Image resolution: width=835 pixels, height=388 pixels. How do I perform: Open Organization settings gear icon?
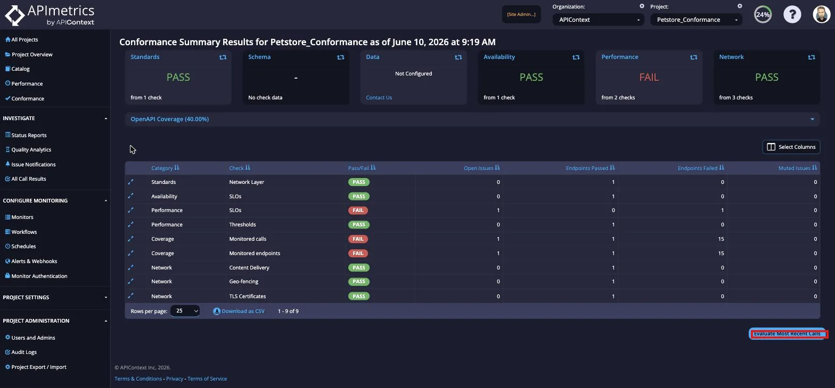coord(642,6)
